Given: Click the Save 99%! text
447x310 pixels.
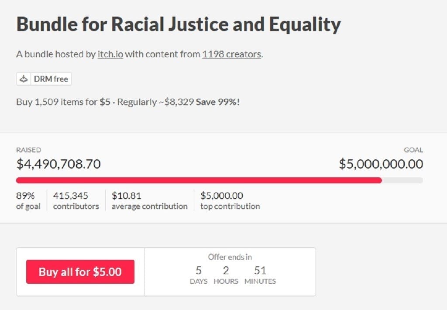Looking at the screenshot, I should (x=217, y=102).
